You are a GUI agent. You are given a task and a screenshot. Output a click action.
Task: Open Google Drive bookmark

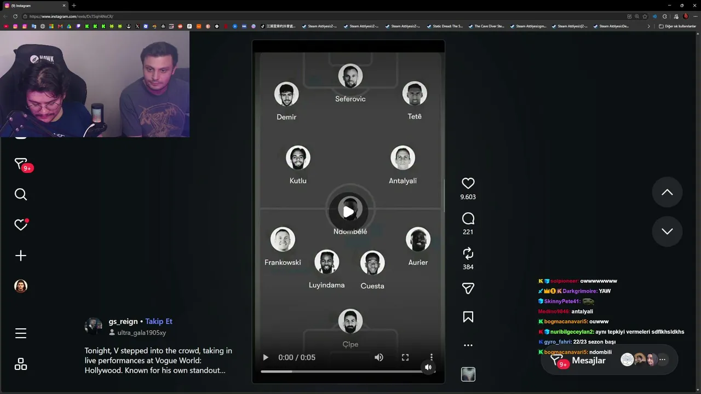coord(70,26)
